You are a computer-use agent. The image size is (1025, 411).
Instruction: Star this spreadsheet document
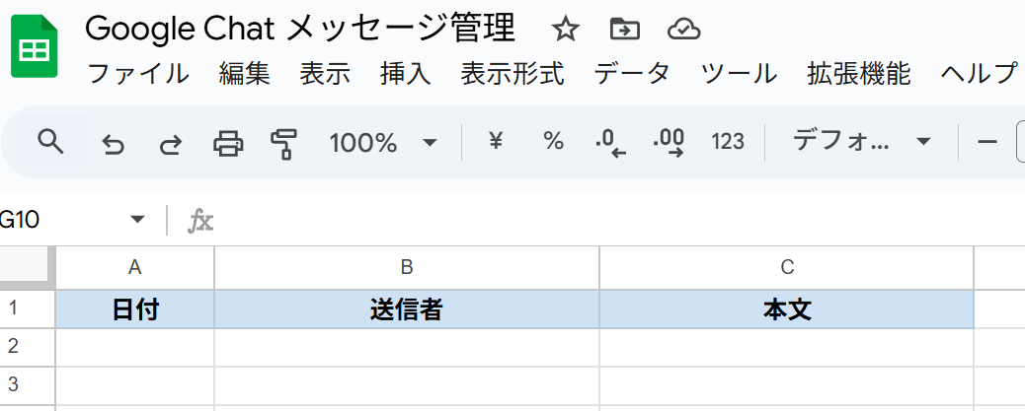tap(565, 30)
